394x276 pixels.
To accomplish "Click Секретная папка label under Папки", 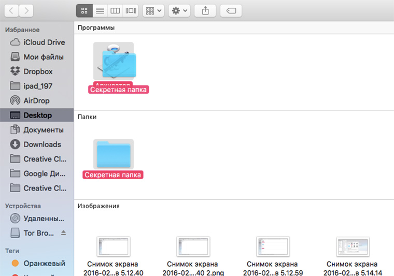I will pos(113,175).
